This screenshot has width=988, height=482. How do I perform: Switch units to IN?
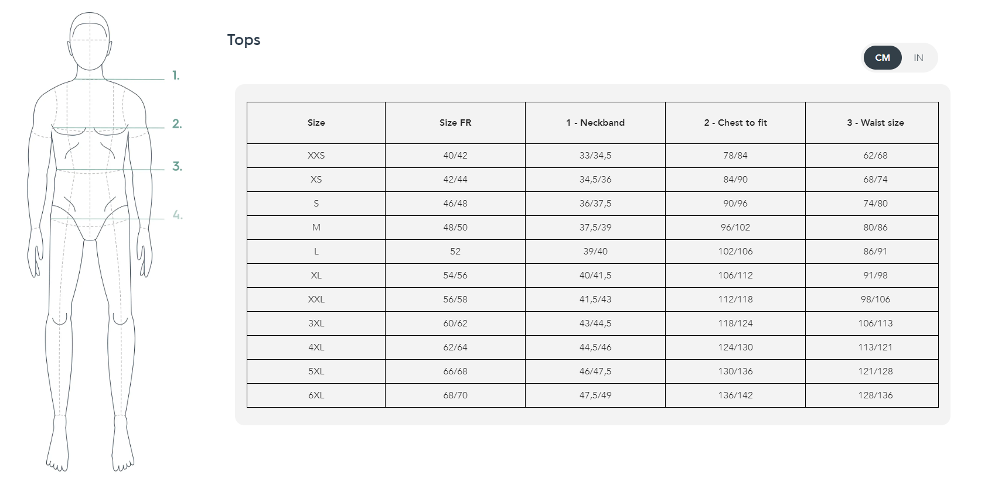tap(918, 58)
